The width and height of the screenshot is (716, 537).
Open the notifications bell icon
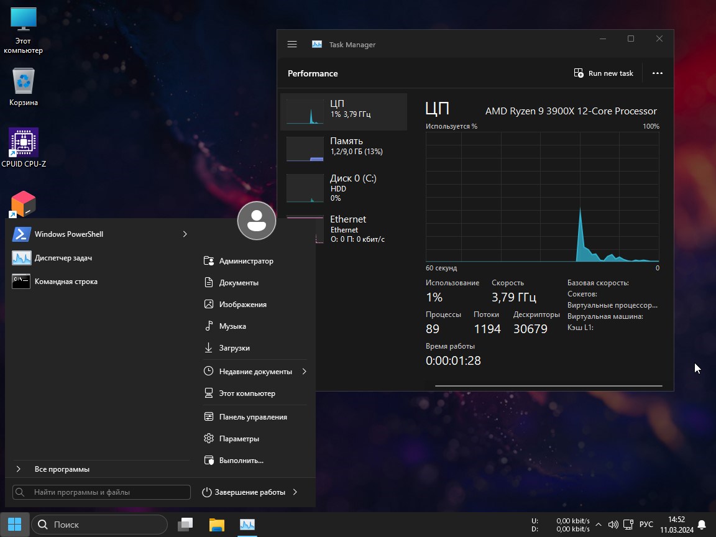click(702, 525)
